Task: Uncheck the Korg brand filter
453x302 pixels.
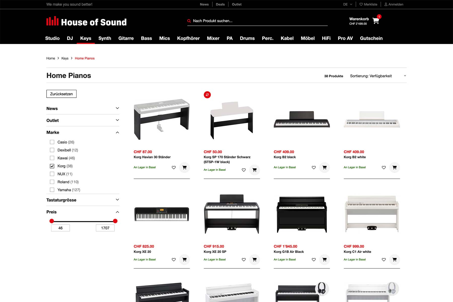Action: 52,166
